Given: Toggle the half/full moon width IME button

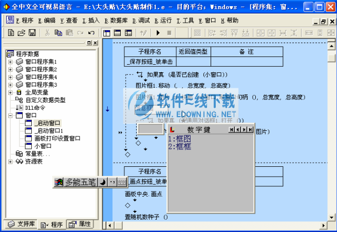Looking at the screenshot, I should 102,182.
